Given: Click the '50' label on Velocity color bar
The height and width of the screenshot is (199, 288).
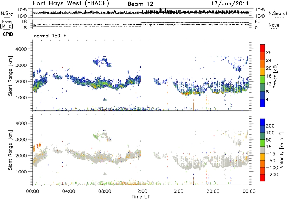Looking at the screenshot, I should (269, 140).
